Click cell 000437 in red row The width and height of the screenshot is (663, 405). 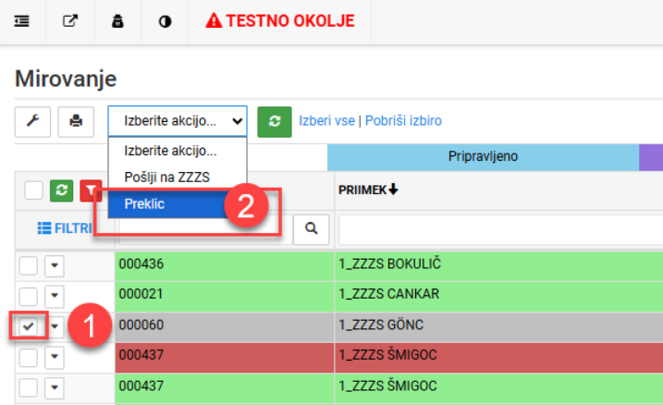click(225, 357)
